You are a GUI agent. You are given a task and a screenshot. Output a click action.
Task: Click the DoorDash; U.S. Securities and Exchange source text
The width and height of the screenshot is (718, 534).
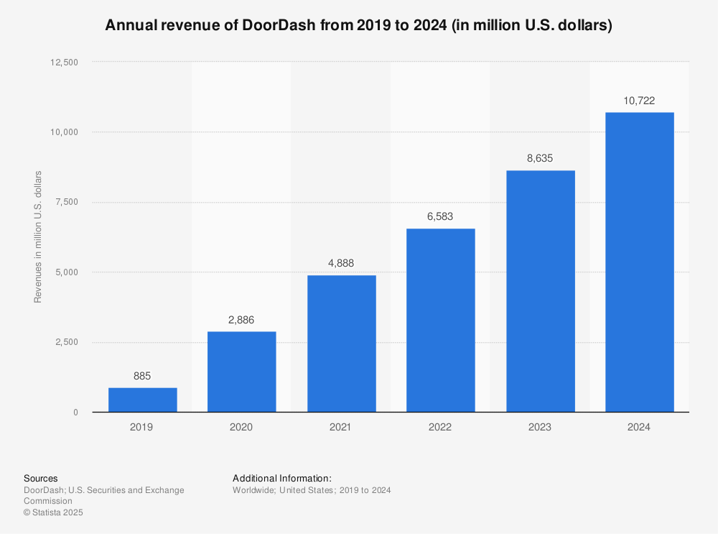click(104, 495)
